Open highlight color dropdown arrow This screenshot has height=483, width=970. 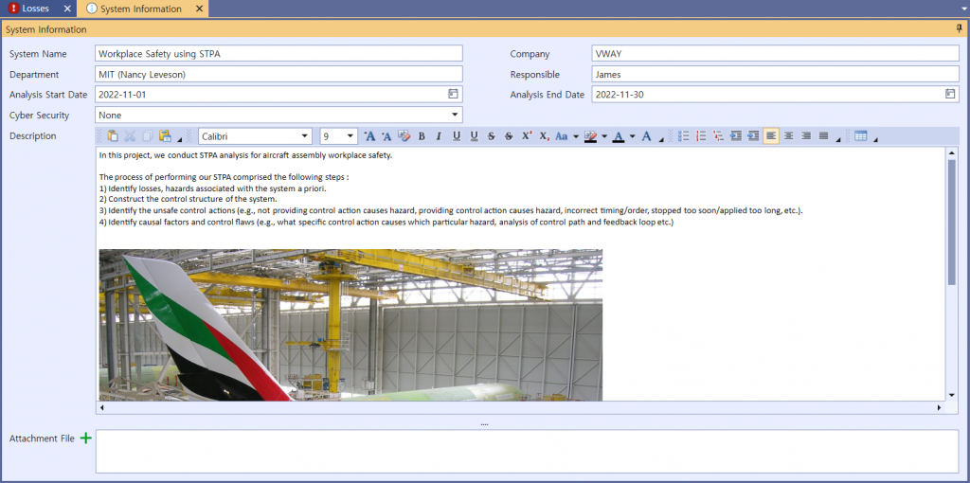point(604,136)
